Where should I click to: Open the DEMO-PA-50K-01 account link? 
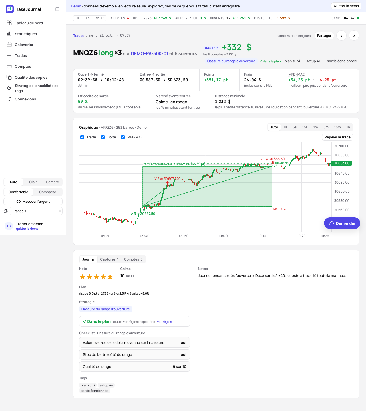click(x=150, y=53)
